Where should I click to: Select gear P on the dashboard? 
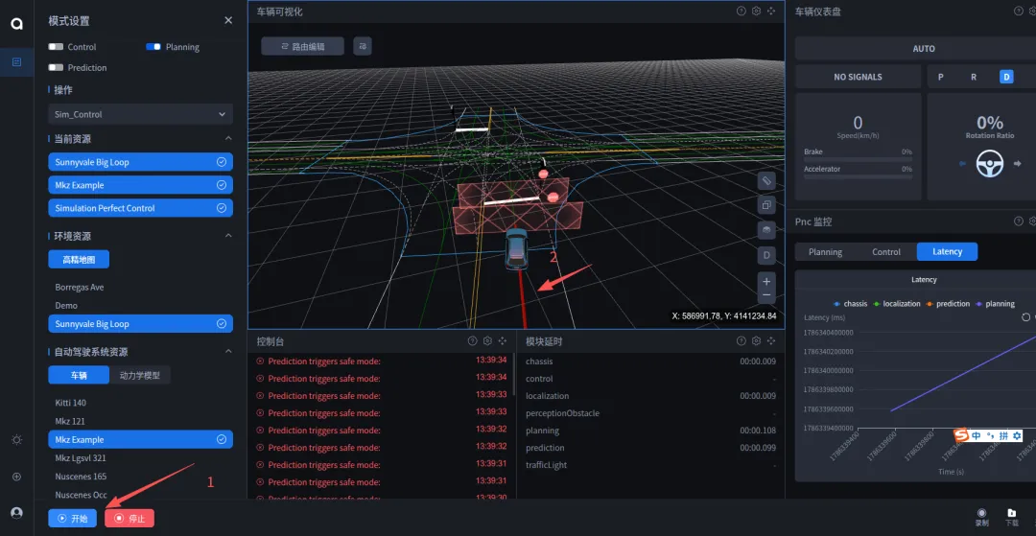pos(941,77)
